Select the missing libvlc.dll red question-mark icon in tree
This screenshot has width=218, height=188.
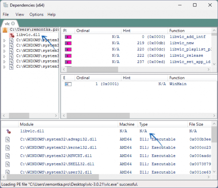pyautogui.click(x=12, y=35)
